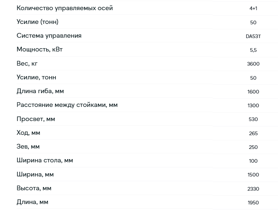Click 'Расстояние между стойками, мм' label
The height and width of the screenshot is (212, 278).
(67, 105)
